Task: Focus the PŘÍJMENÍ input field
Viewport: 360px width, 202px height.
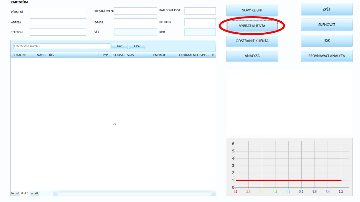Action: [x=58, y=12]
